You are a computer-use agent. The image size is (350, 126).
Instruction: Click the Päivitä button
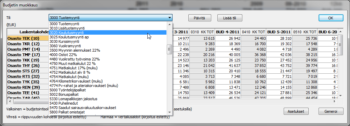point(200,18)
